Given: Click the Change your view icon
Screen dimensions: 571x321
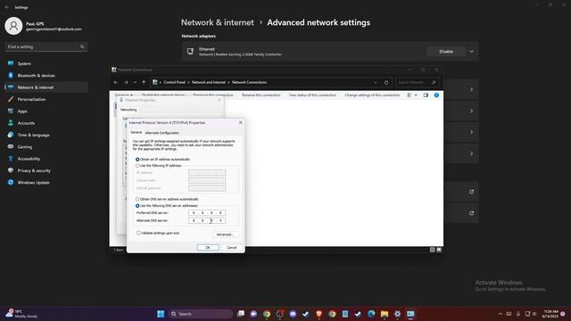Looking at the screenshot, I should pos(410,95).
